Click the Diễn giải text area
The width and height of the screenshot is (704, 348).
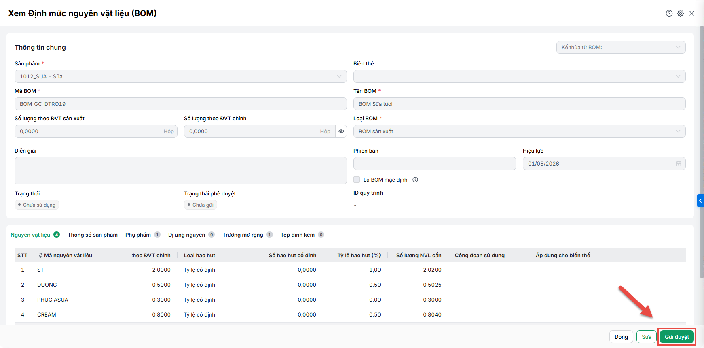pyautogui.click(x=180, y=171)
